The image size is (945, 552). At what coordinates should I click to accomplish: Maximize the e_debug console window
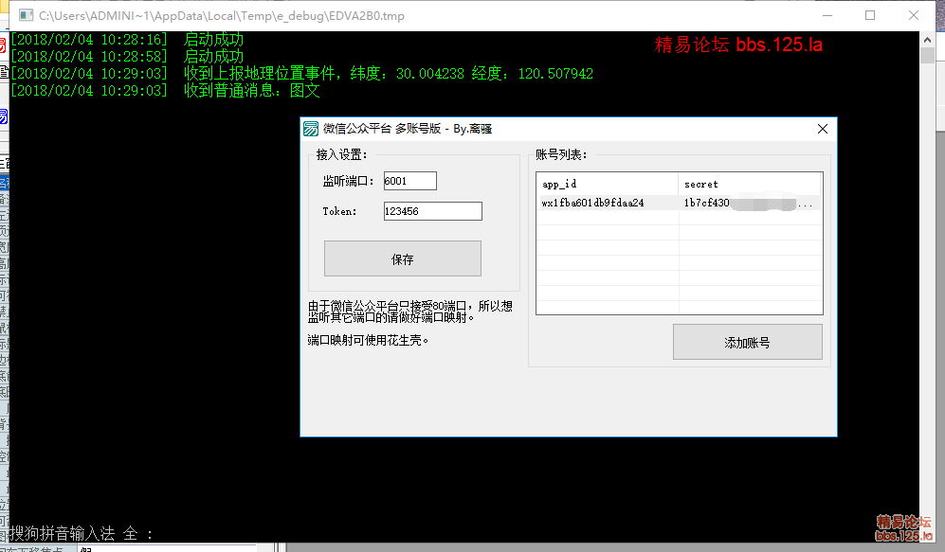point(870,16)
